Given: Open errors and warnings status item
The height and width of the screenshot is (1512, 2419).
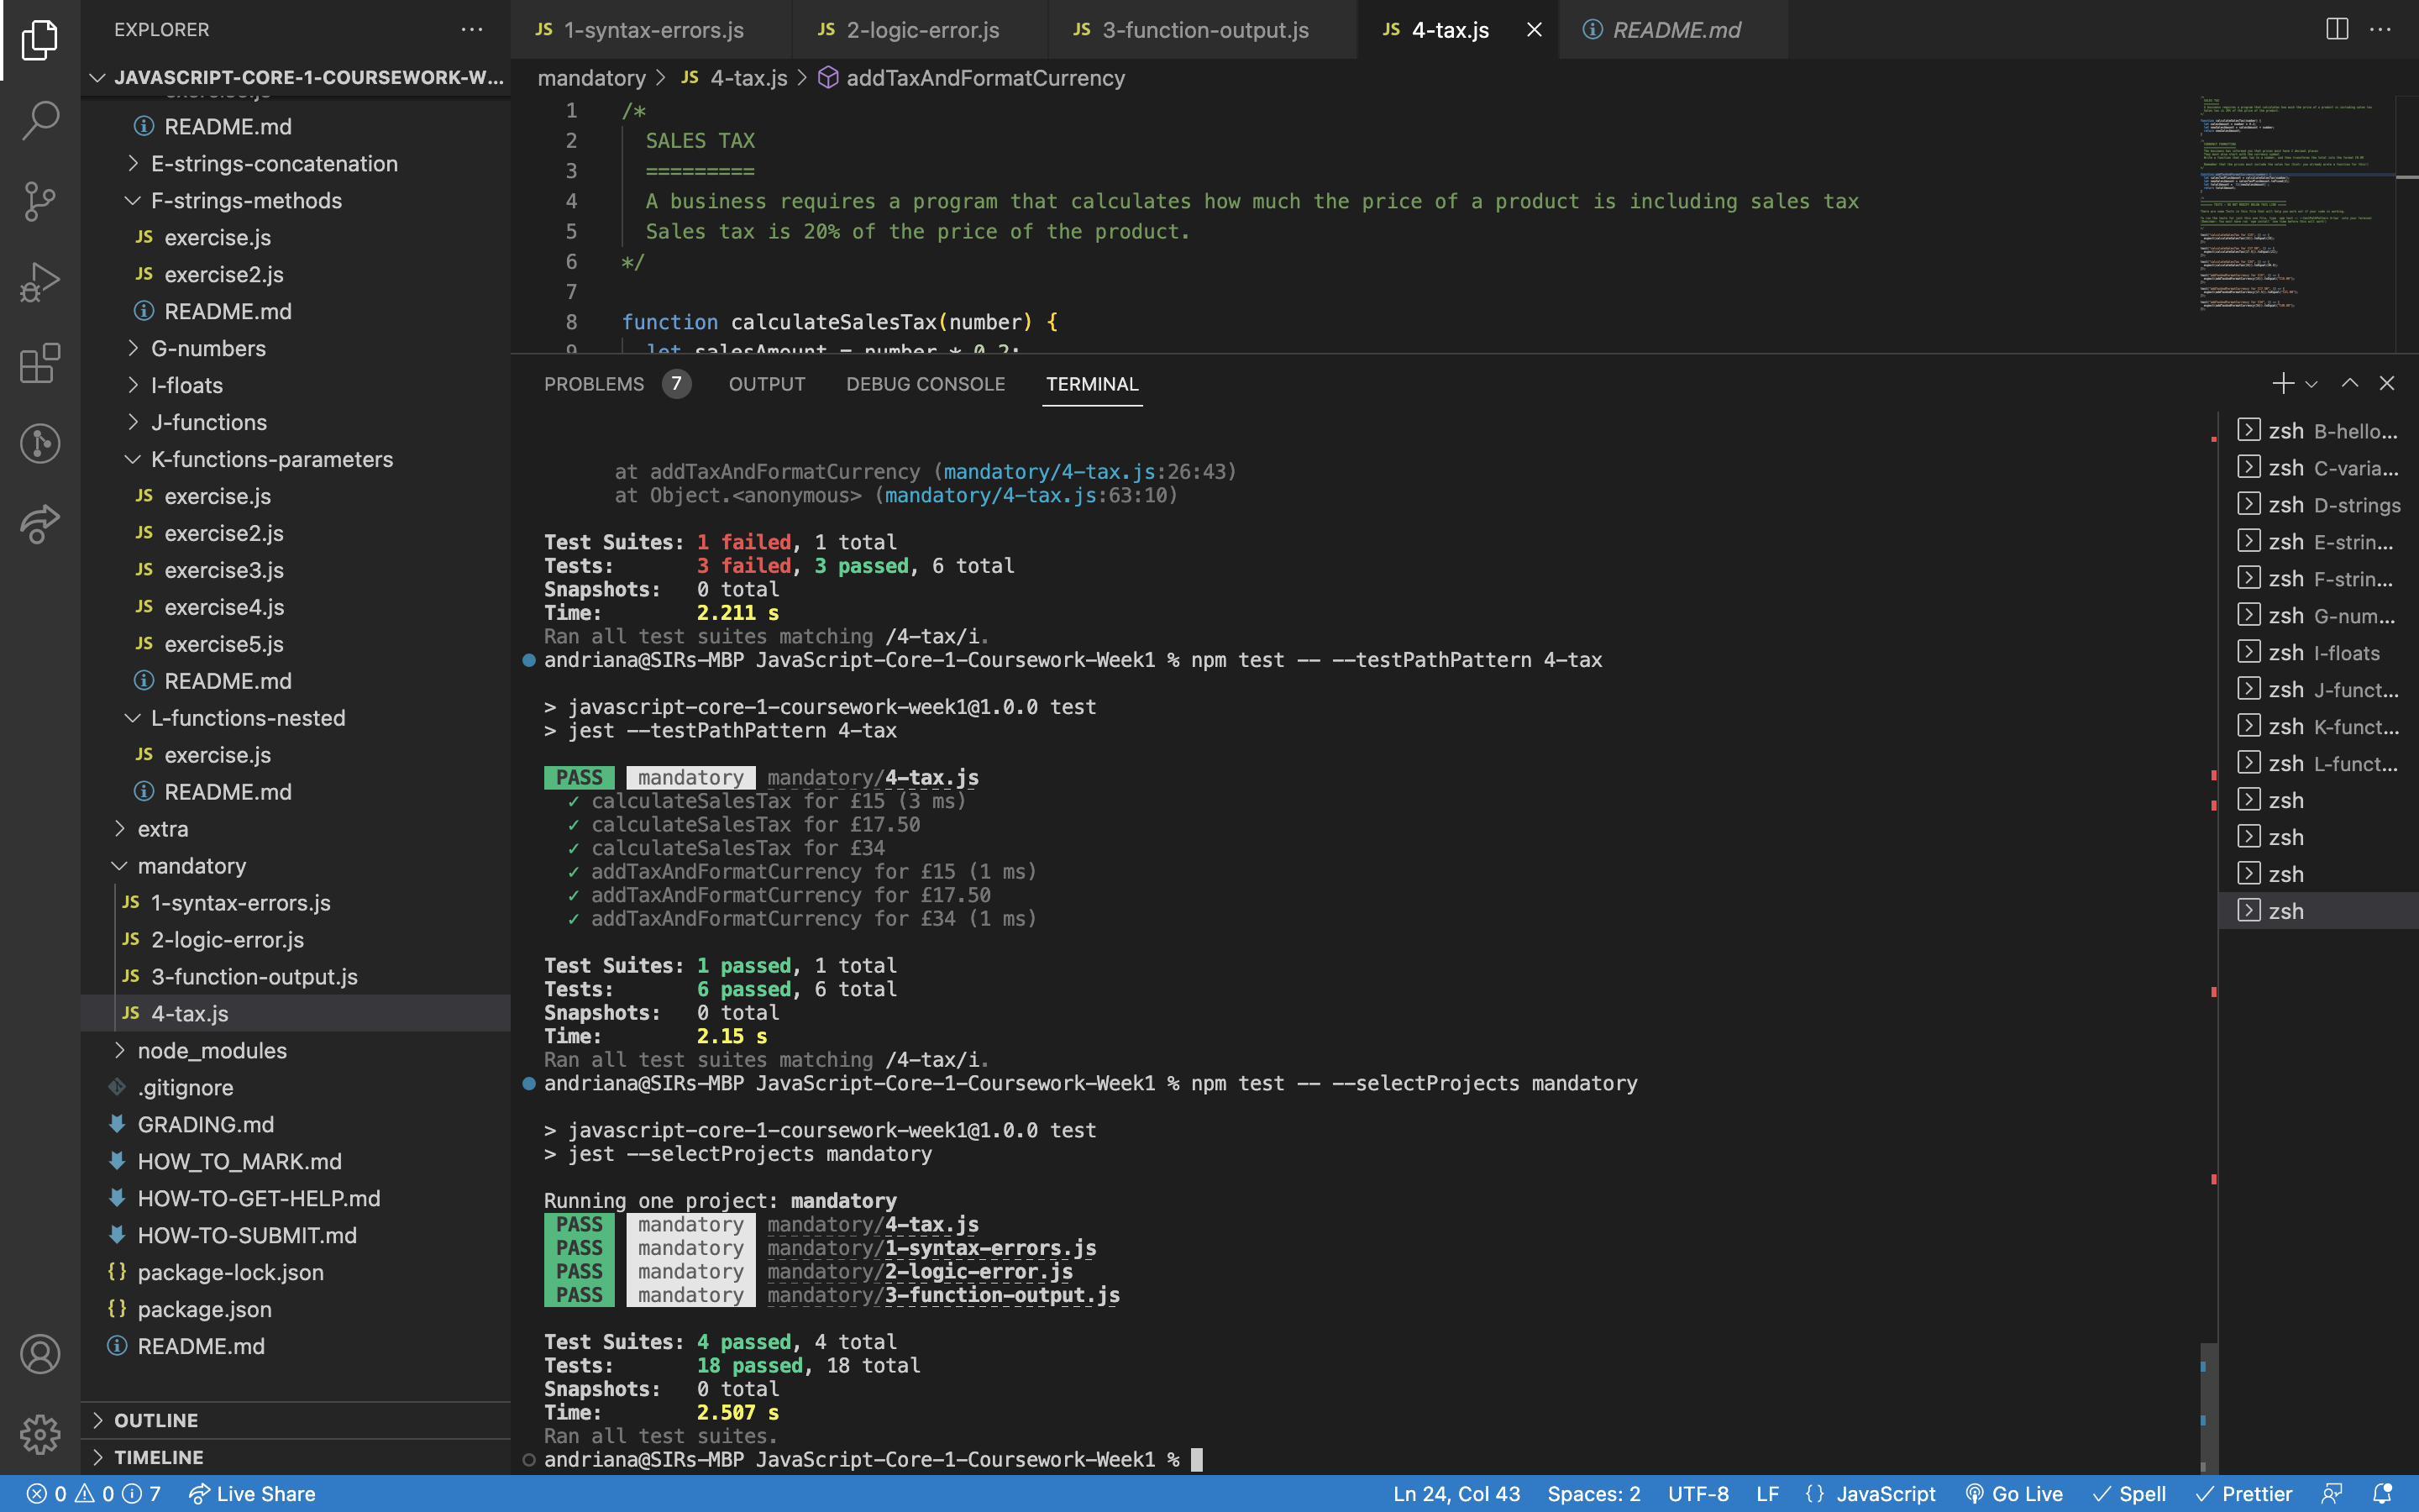Looking at the screenshot, I should click(93, 1494).
